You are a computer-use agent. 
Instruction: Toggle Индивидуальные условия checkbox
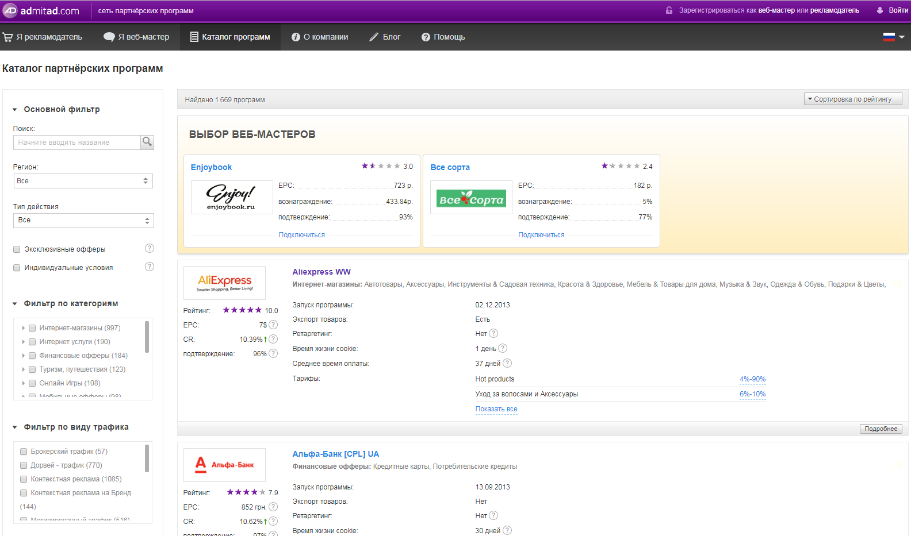point(17,268)
